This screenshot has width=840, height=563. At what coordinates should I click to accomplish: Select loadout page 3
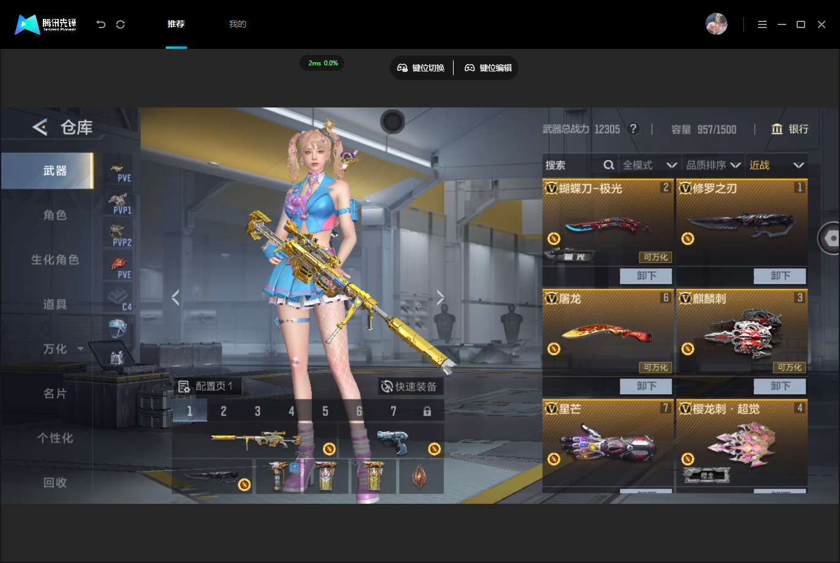coord(257,411)
